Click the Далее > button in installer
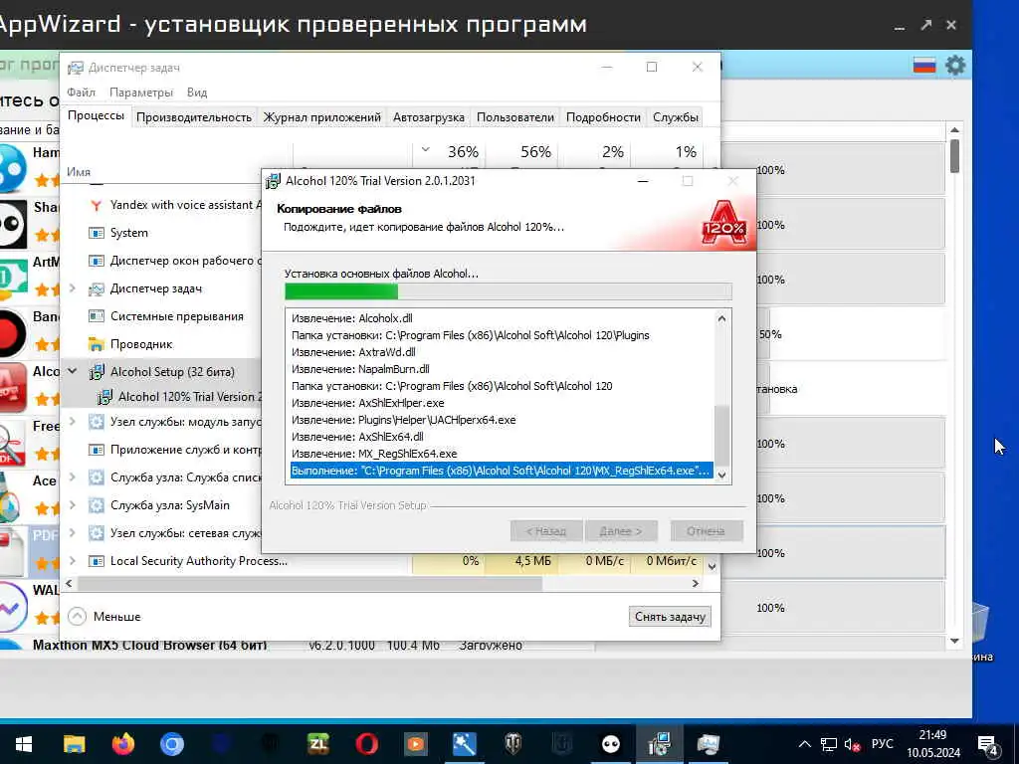 (621, 531)
